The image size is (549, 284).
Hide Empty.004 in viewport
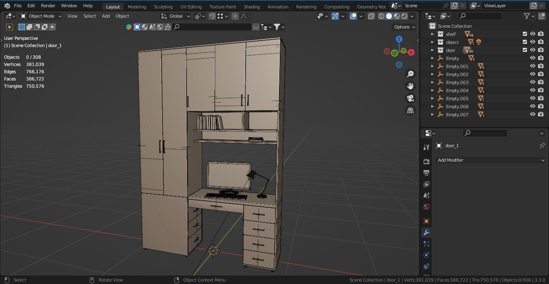click(533, 91)
